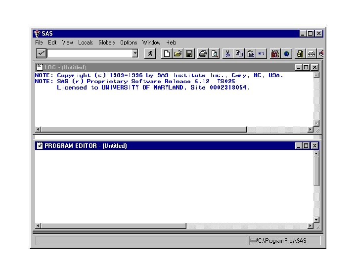This screenshot has height=267, width=356.
Task: Click the Print icon
Action: point(203,53)
